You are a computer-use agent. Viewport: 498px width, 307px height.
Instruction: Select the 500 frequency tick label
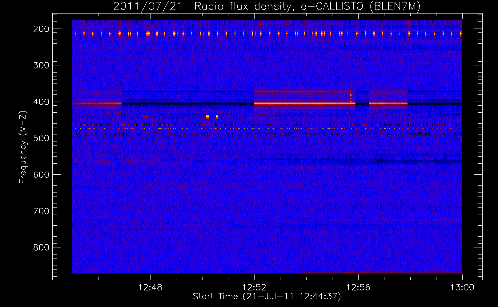41,138
